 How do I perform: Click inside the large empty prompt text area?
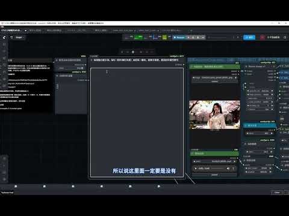[137, 122]
